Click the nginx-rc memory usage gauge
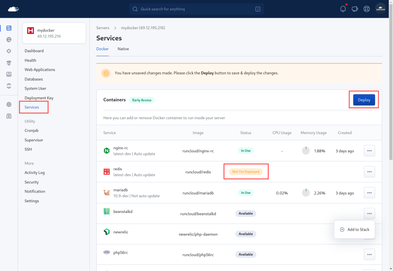The image size is (393, 271). (x=305, y=151)
